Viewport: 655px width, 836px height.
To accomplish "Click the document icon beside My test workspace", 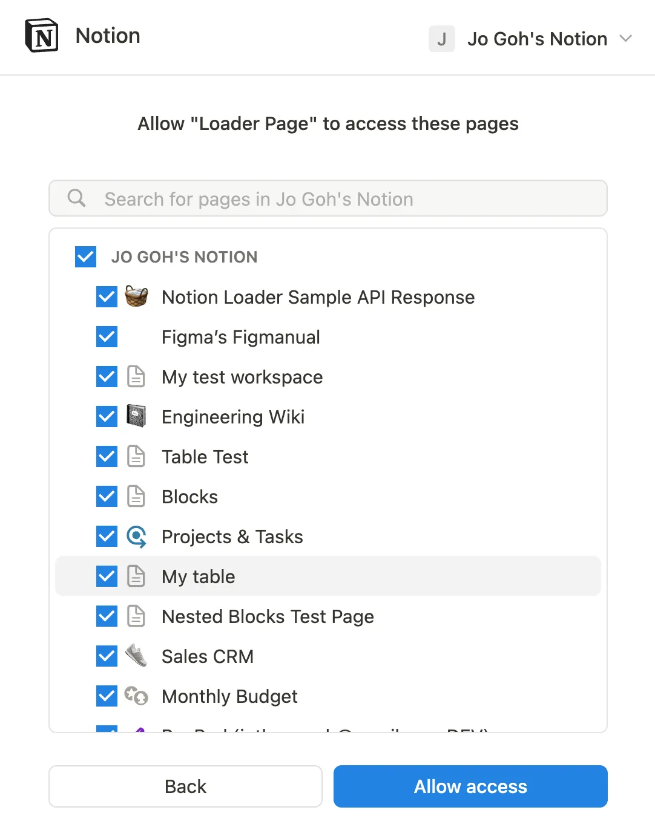I will [136, 376].
